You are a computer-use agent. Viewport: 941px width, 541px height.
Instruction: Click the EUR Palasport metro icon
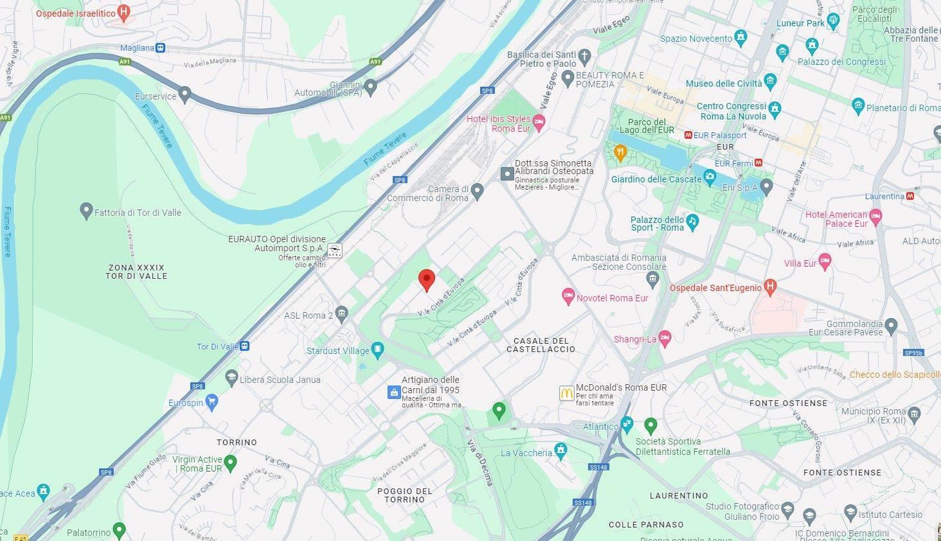688,136
